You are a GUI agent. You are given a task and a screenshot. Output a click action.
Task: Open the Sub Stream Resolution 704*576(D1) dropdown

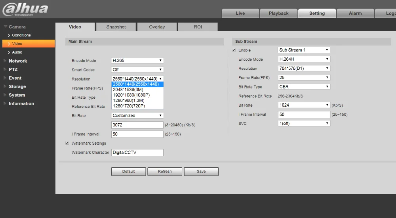click(x=304, y=68)
